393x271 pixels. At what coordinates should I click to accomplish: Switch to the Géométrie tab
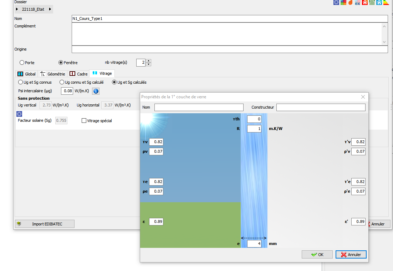pos(53,74)
